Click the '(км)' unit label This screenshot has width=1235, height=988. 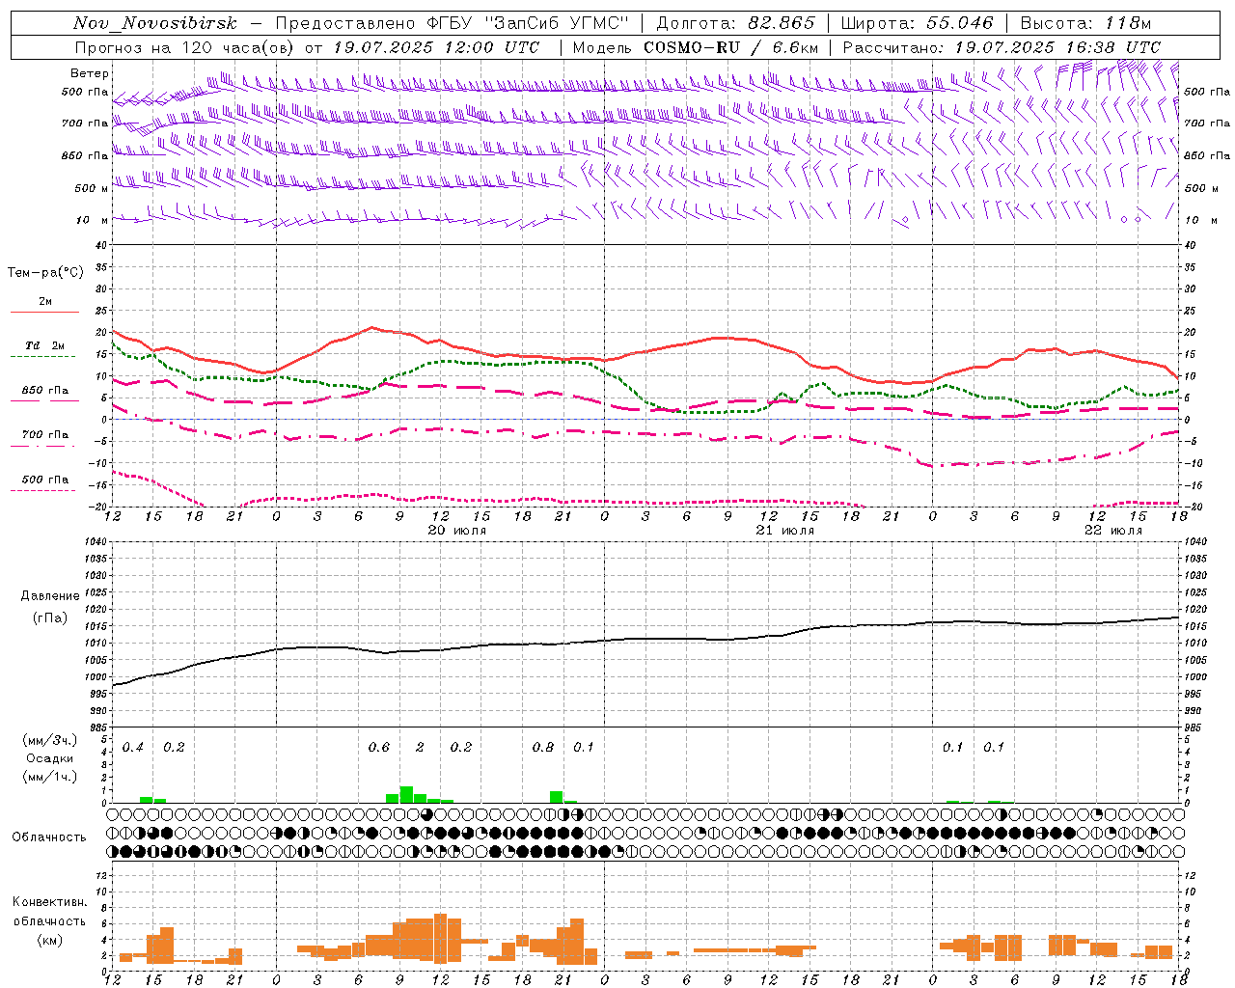(49, 940)
